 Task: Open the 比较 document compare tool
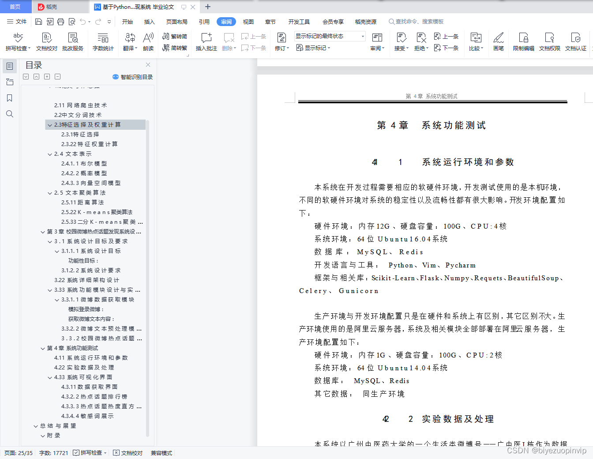tap(476, 41)
